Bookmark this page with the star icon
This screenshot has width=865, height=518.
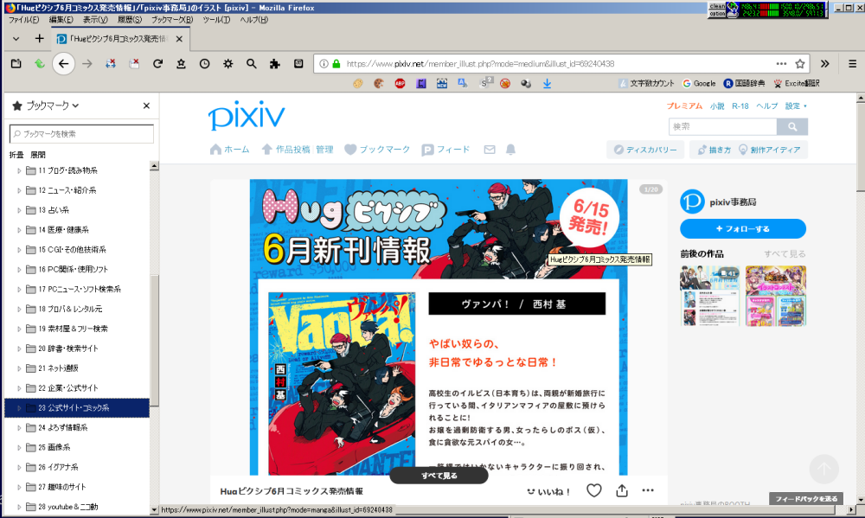800,64
